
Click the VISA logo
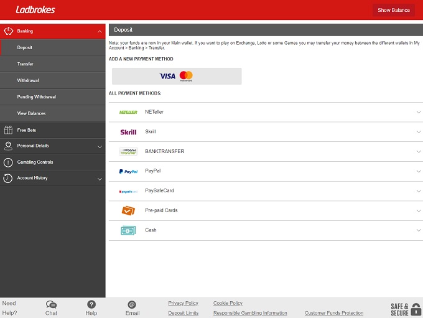(x=167, y=76)
